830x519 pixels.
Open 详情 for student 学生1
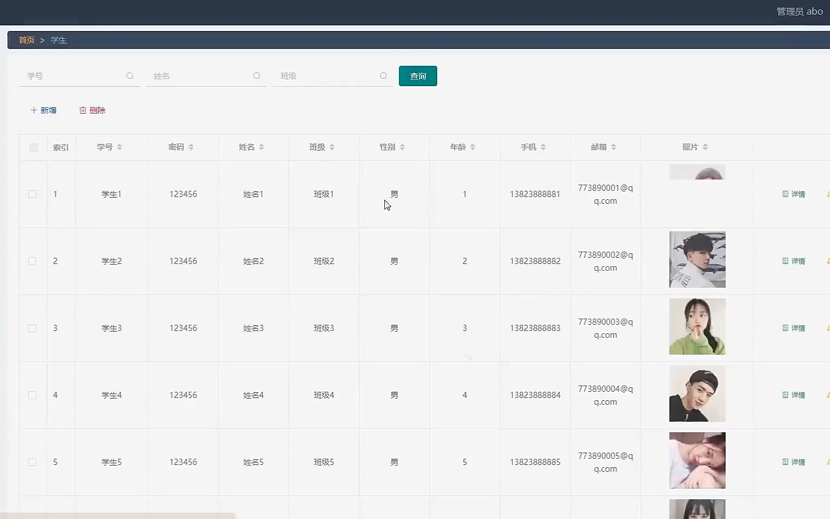pos(794,194)
